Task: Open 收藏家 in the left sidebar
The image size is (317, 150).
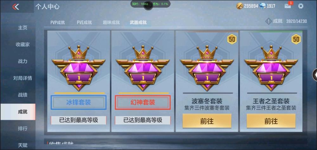Action: pyautogui.click(x=23, y=45)
